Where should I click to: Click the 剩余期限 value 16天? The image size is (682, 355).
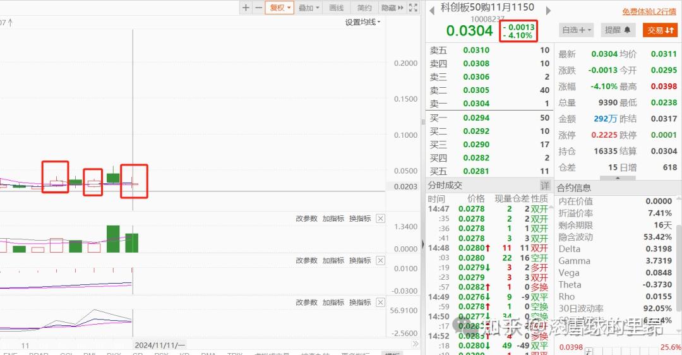coord(663,225)
